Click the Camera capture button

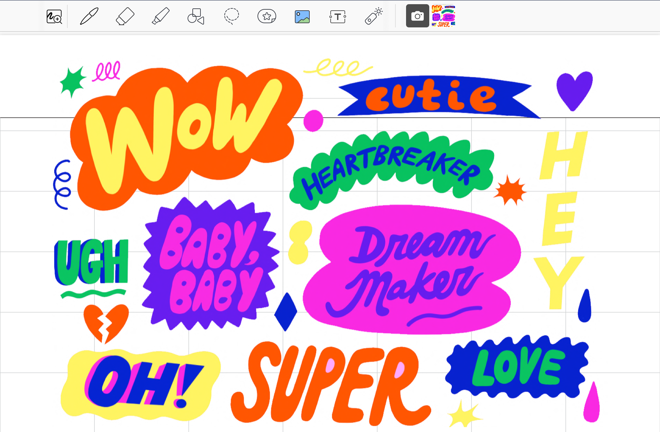(x=417, y=16)
